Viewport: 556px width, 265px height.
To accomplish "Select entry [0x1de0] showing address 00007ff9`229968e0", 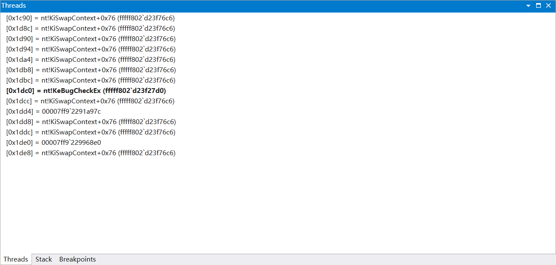I will [53, 142].
